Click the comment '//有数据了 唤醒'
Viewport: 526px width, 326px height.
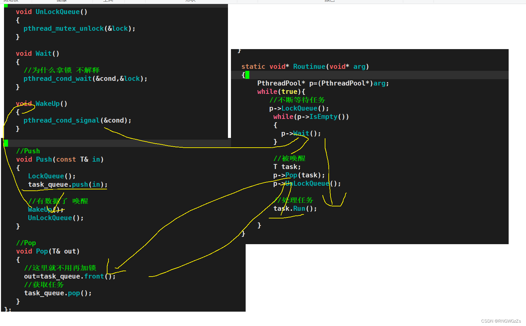pyautogui.click(x=58, y=201)
